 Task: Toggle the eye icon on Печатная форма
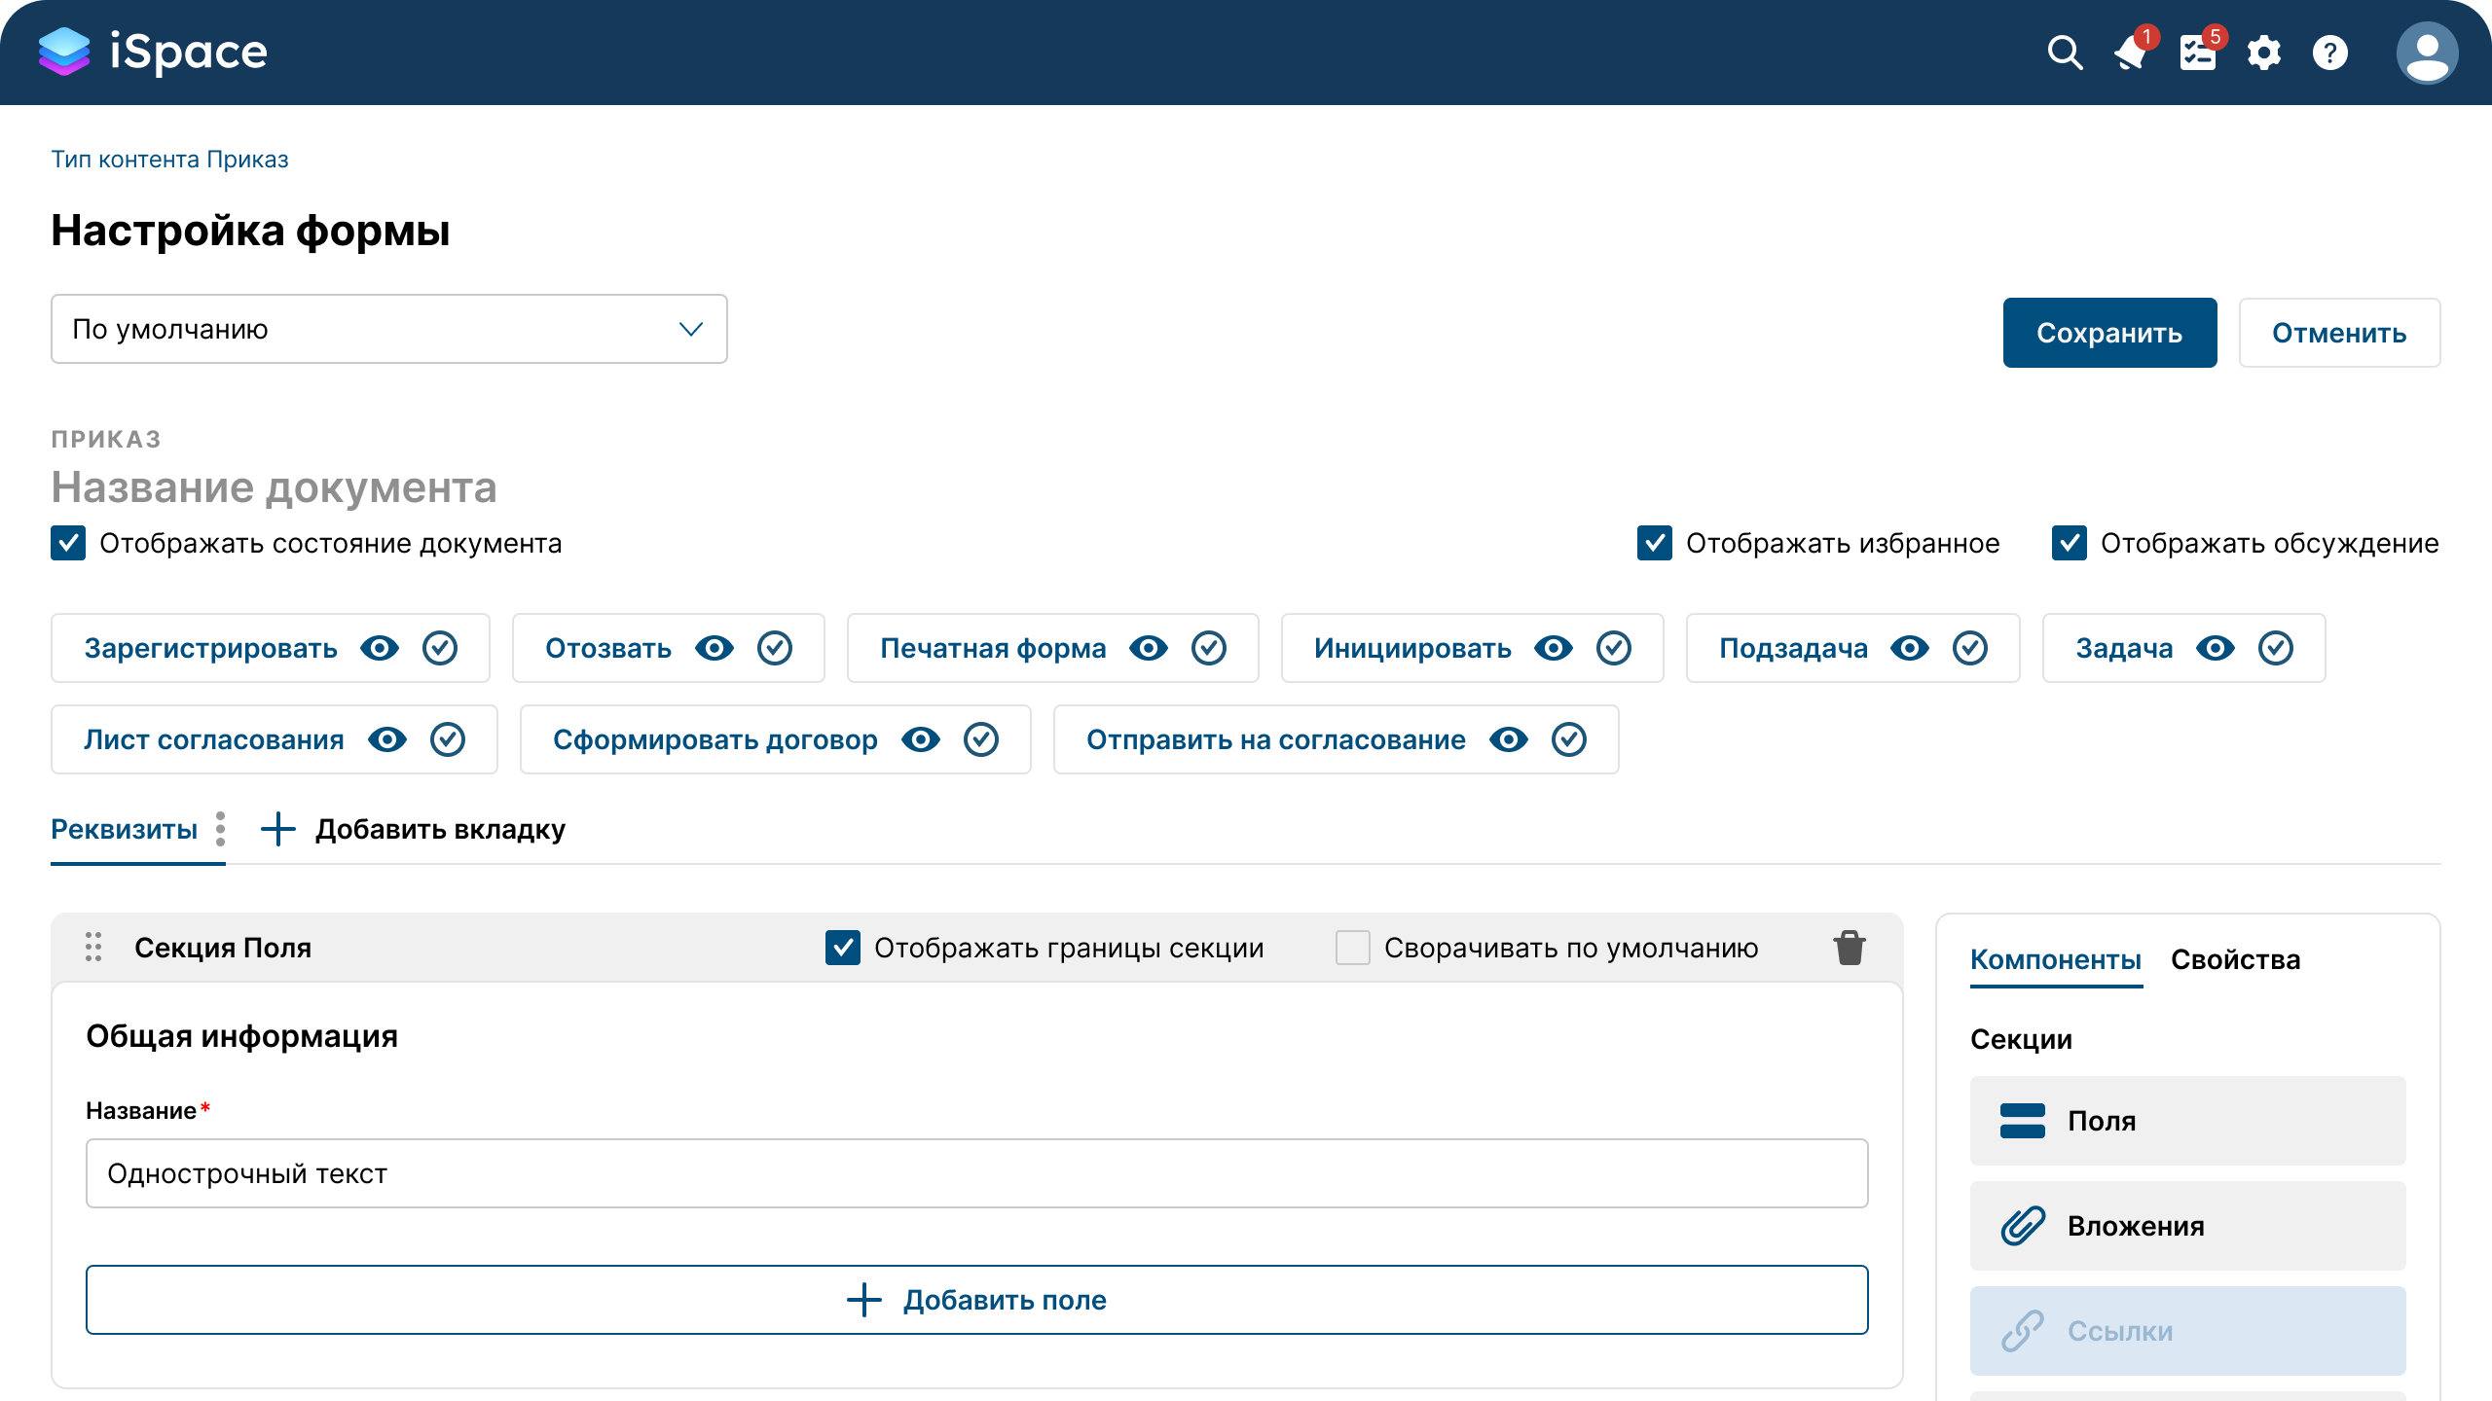tap(1150, 648)
